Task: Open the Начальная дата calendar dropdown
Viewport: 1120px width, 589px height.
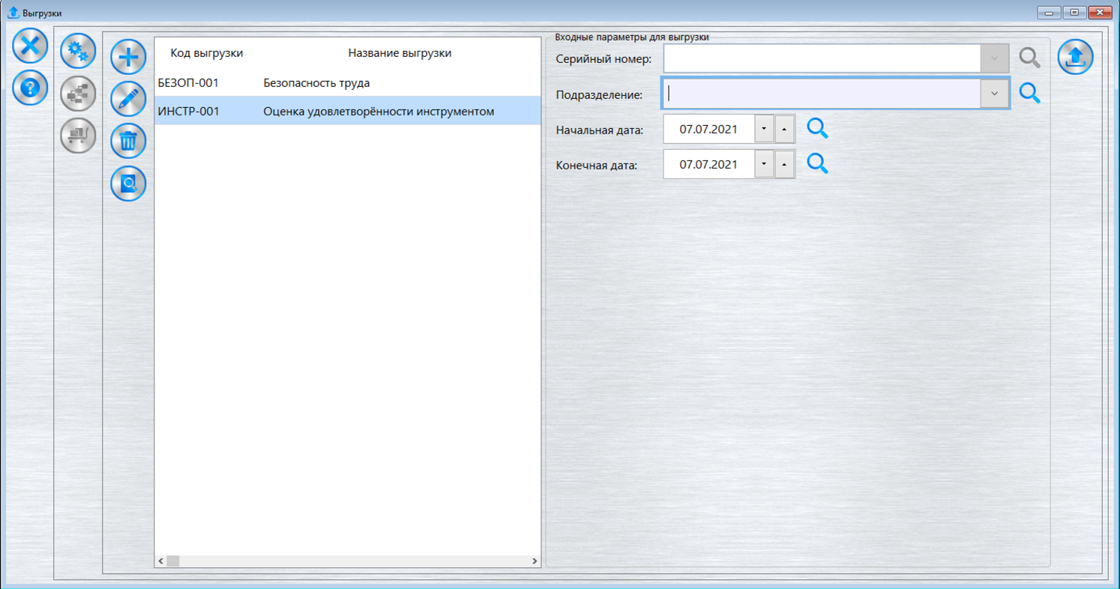Action: tap(764, 129)
